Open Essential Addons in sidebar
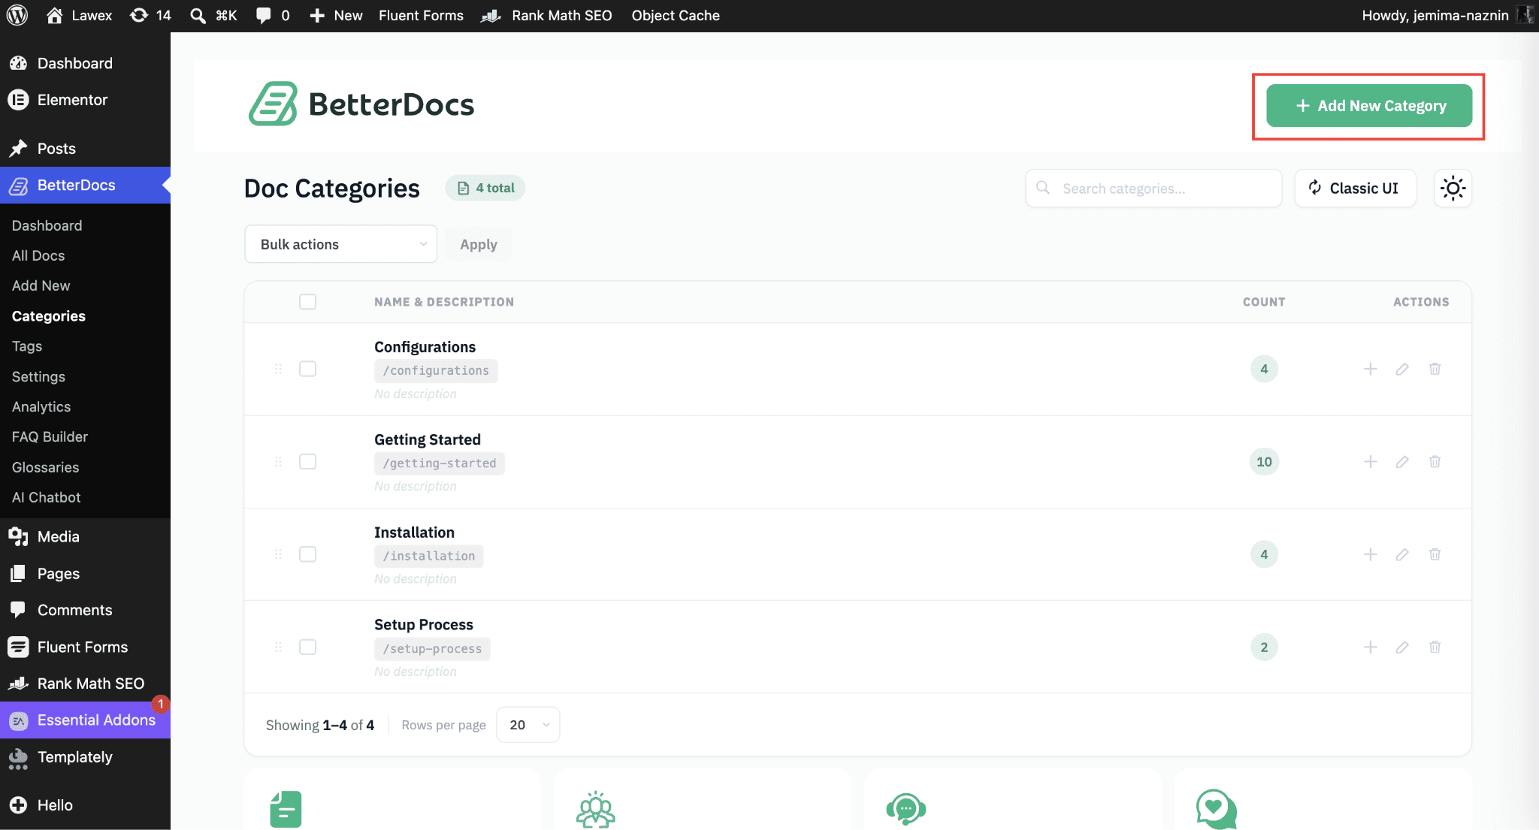 (85, 720)
